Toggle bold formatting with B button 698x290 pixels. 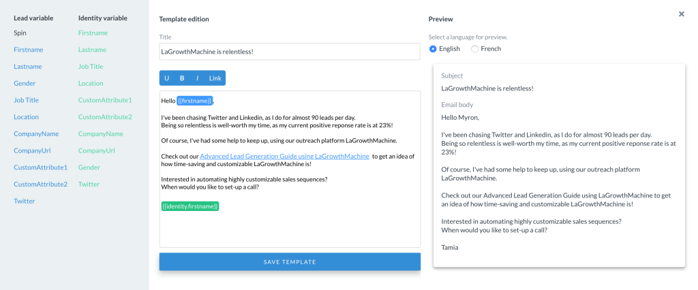click(x=182, y=78)
